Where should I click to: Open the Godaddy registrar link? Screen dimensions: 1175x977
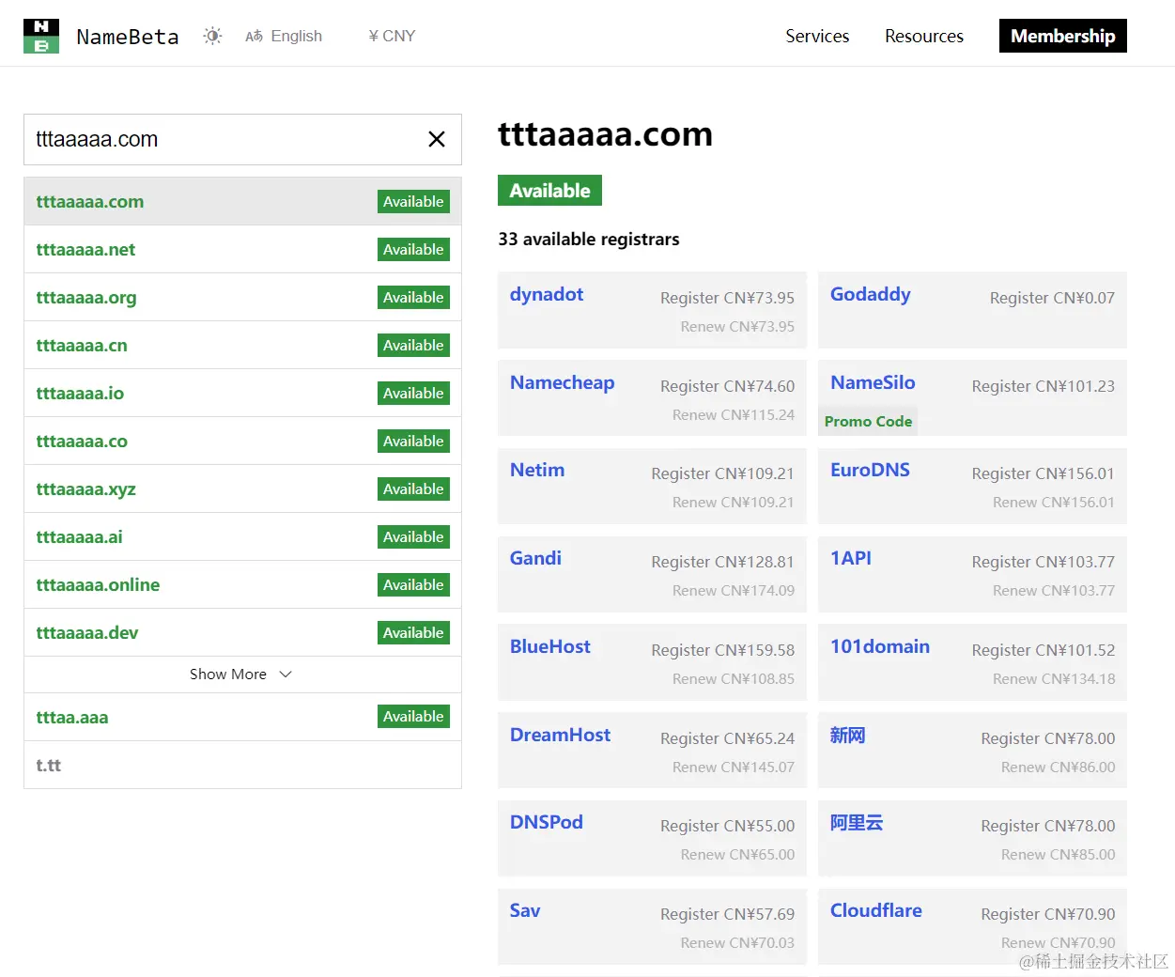coord(870,294)
